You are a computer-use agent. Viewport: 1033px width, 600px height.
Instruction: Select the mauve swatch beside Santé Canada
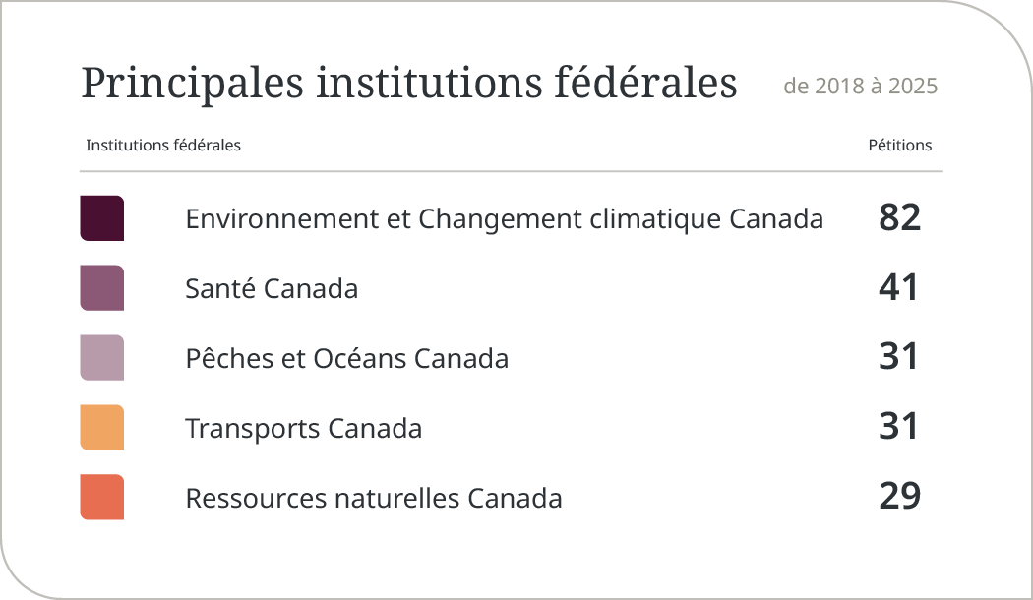(102, 288)
